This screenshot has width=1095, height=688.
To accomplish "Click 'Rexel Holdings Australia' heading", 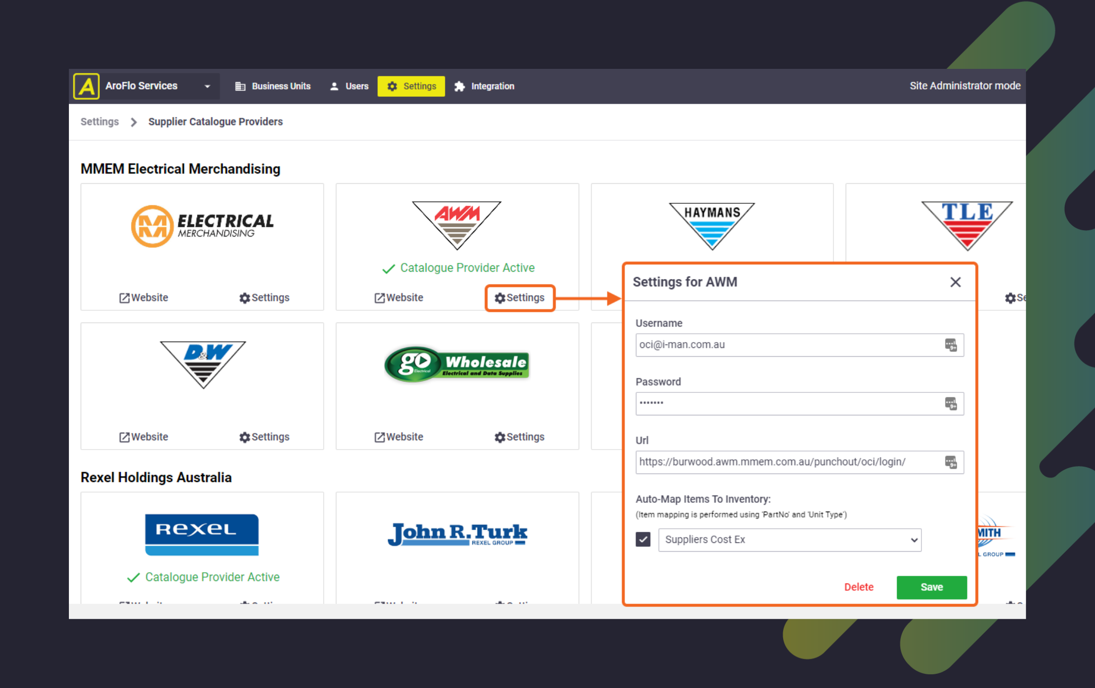I will click(156, 477).
